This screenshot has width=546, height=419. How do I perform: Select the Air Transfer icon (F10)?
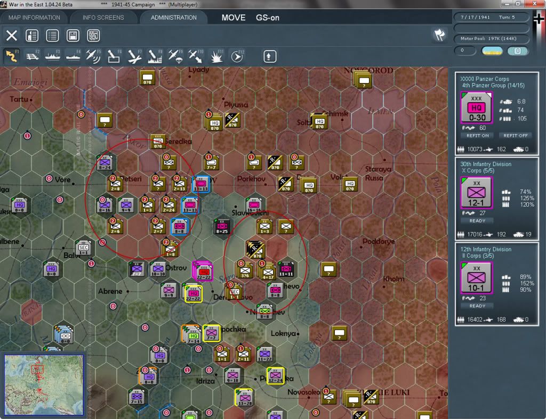(196, 56)
